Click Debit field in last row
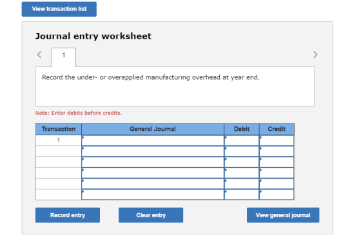Viewport: 361px width, 248px height. pyautogui.click(x=242, y=195)
